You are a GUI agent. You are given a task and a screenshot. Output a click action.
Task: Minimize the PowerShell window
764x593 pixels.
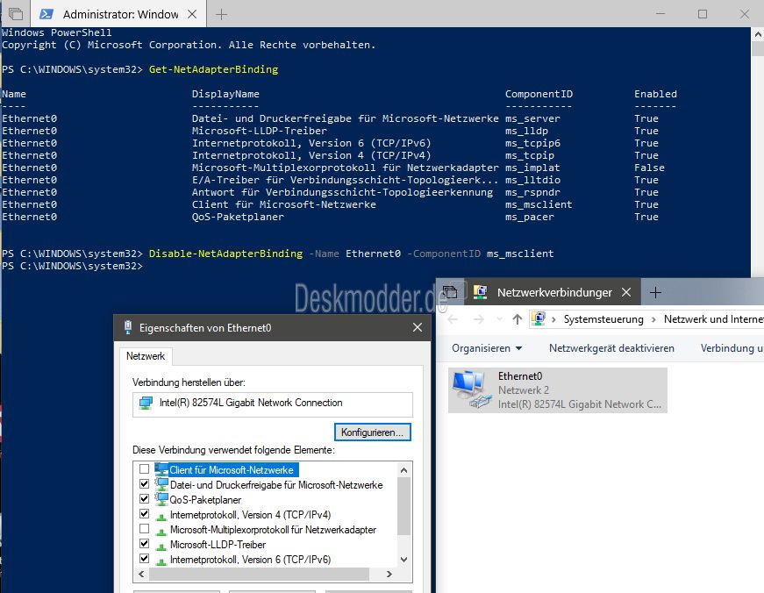(x=660, y=14)
